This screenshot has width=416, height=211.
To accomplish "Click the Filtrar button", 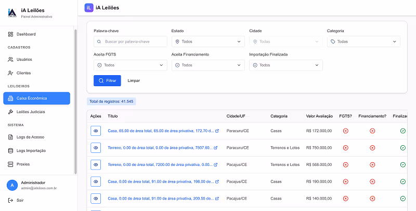I will [107, 81].
